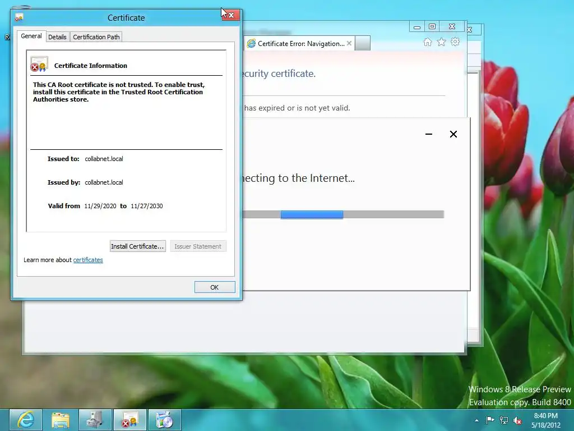This screenshot has width=574, height=431.
Task: Click the Certificate Information heading
Action: [x=91, y=66]
